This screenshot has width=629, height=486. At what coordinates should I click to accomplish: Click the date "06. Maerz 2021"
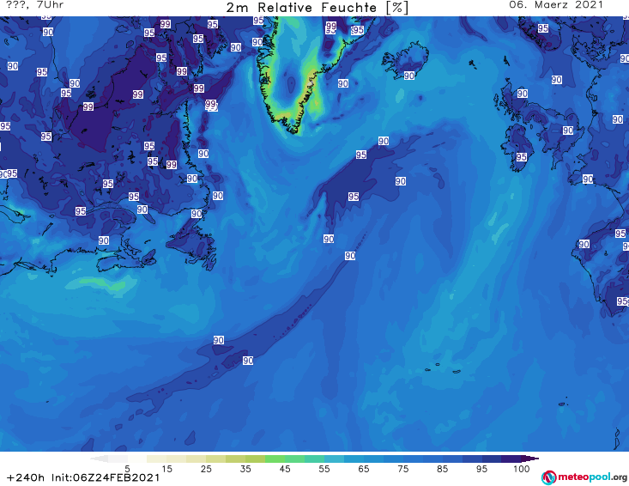[555, 5]
